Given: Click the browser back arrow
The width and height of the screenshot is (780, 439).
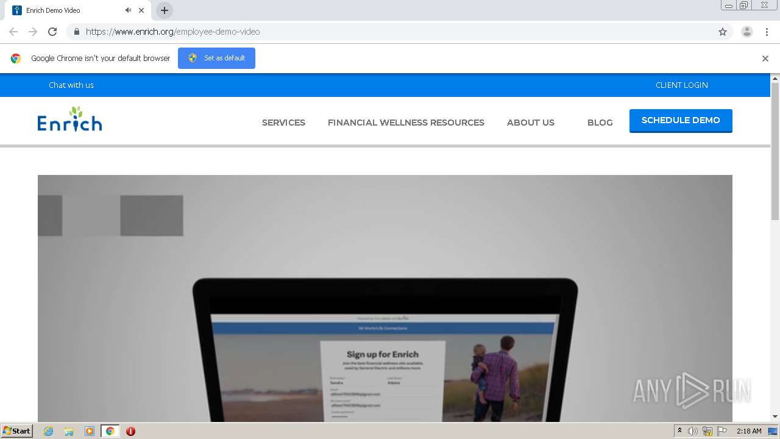Looking at the screenshot, I should click(13, 32).
